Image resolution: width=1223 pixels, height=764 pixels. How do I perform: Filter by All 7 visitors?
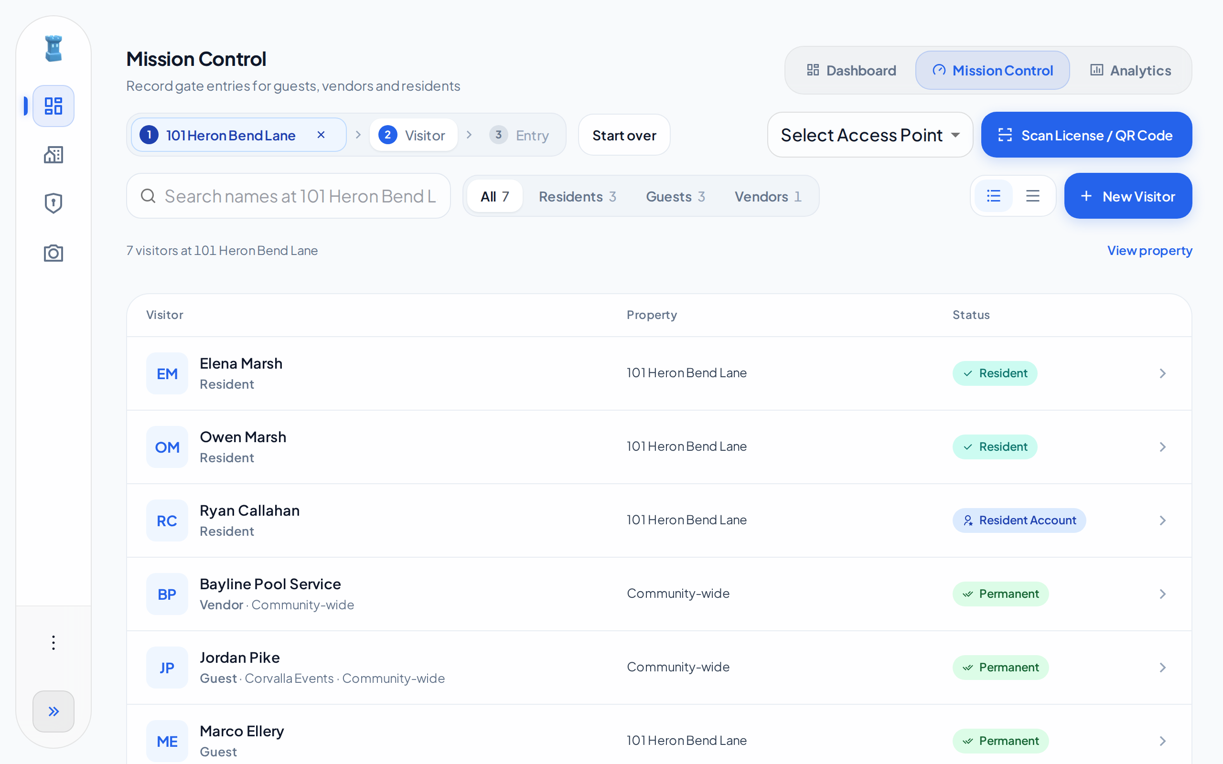(495, 196)
